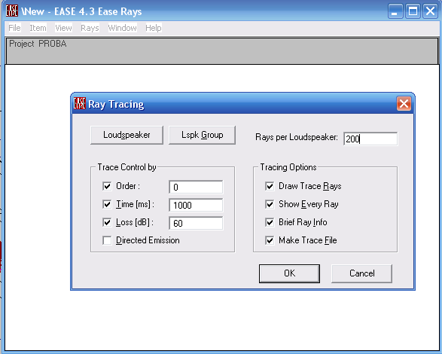Open the View menu
Screen dimensions: 442x354
(63, 28)
